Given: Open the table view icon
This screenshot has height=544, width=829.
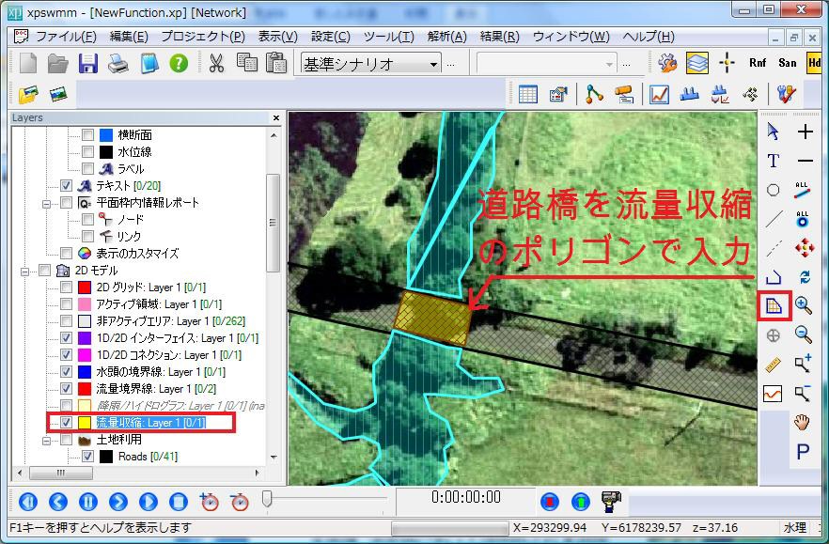Looking at the screenshot, I should tap(527, 95).
